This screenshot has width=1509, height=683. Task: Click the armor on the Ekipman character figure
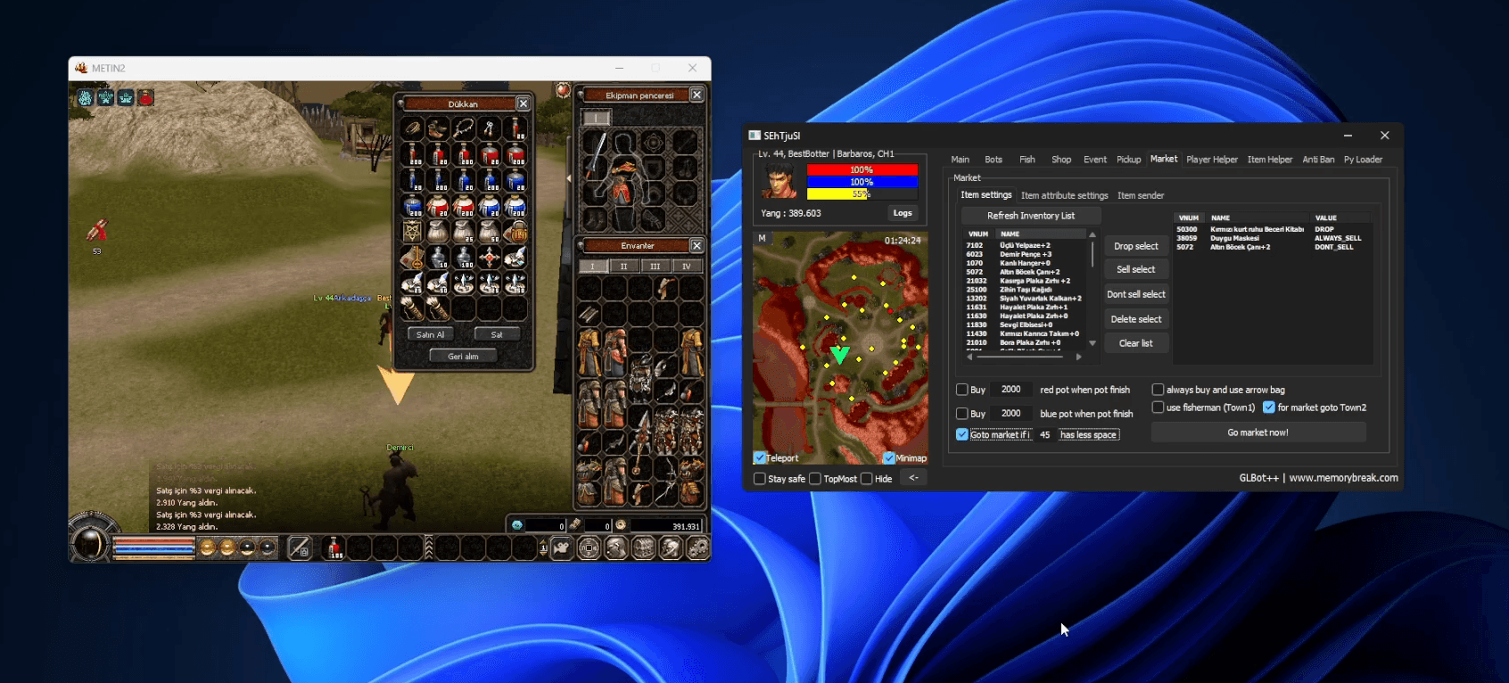[x=624, y=181]
